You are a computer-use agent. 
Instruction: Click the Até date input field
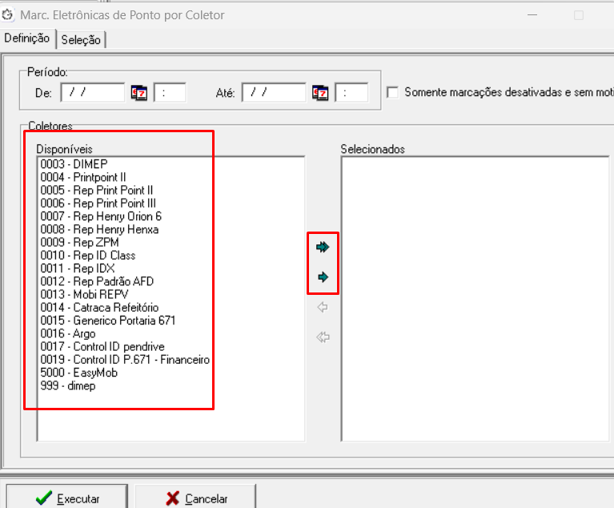point(274,93)
